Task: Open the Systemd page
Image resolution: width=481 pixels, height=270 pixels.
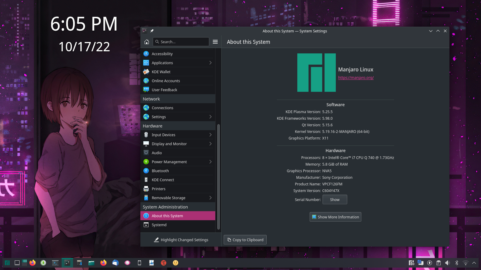Action: tap(178, 225)
